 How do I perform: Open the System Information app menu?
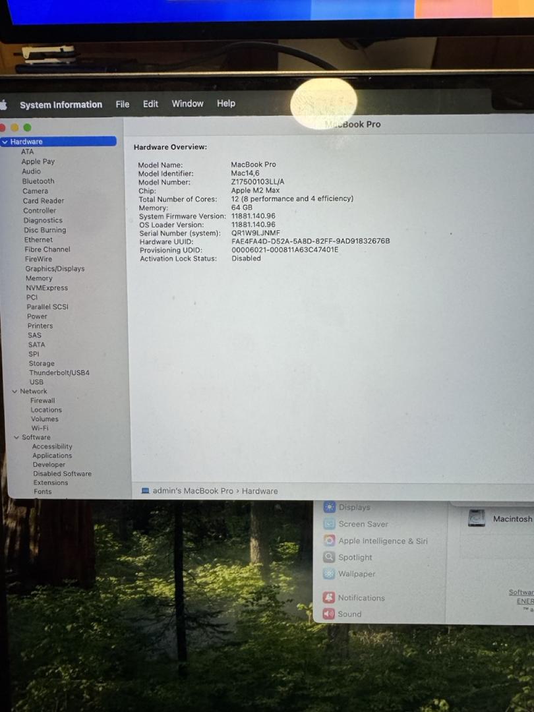click(x=61, y=104)
